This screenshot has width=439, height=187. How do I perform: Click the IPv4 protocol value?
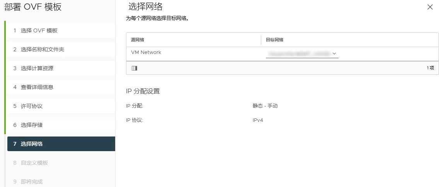click(x=258, y=120)
